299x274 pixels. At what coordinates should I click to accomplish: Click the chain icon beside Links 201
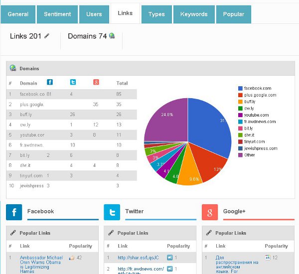(47, 36)
